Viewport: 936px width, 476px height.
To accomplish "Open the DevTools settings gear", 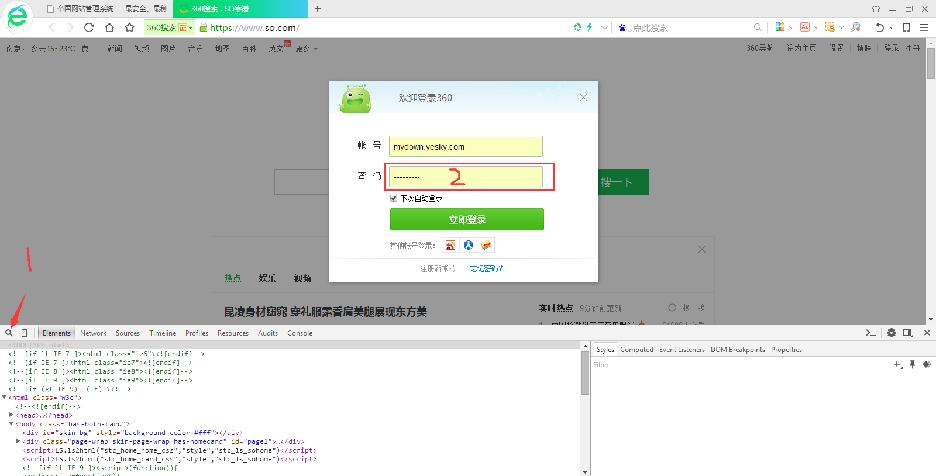I will (x=891, y=333).
